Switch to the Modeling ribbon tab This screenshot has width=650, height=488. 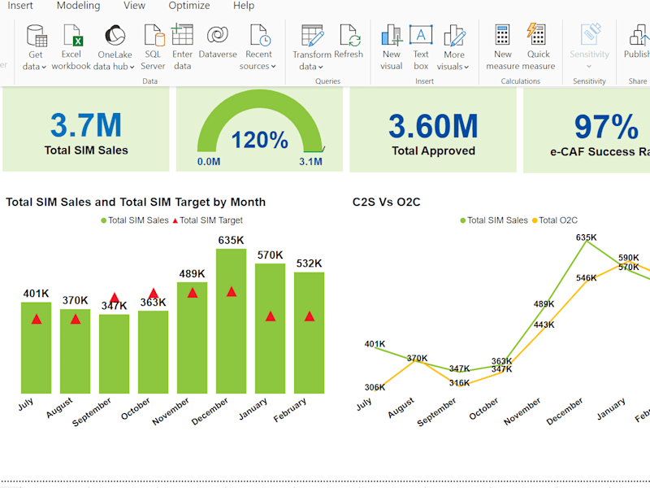(78, 6)
